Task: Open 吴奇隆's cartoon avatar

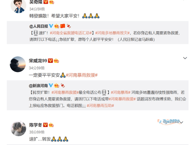Action: [18, 6]
